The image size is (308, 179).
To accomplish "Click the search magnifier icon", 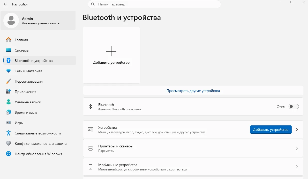I will [x=93, y=4].
